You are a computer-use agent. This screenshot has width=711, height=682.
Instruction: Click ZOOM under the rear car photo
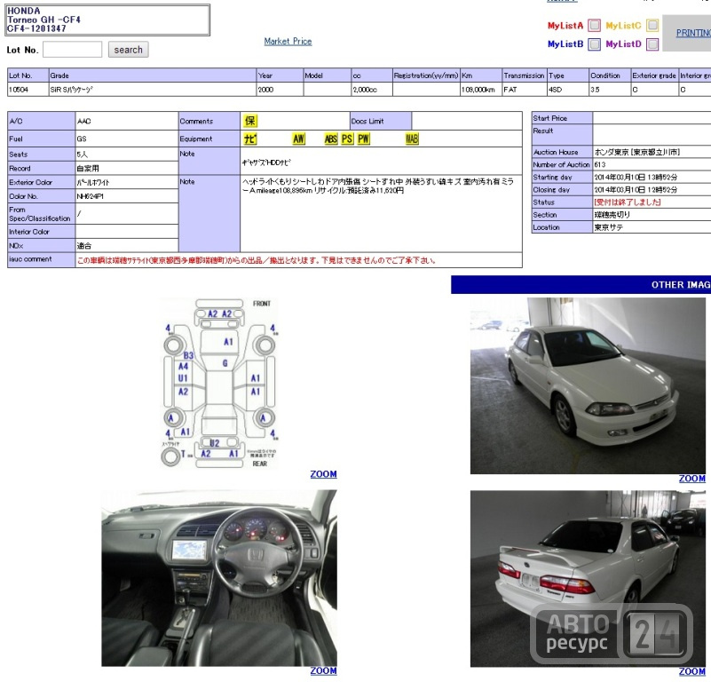tap(692, 671)
